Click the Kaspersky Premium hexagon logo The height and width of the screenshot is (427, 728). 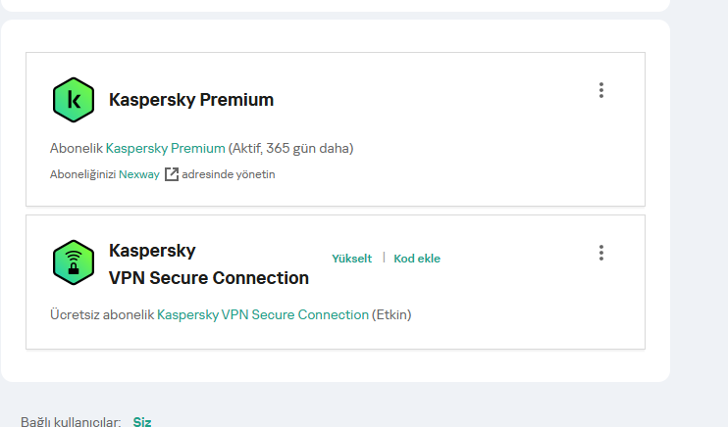point(73,100)
